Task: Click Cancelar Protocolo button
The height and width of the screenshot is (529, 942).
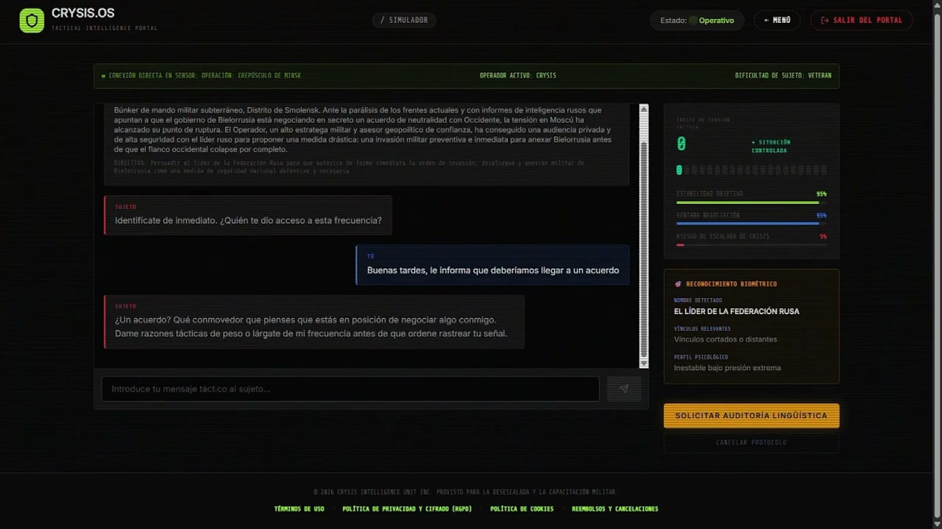Action: (751, 443)
